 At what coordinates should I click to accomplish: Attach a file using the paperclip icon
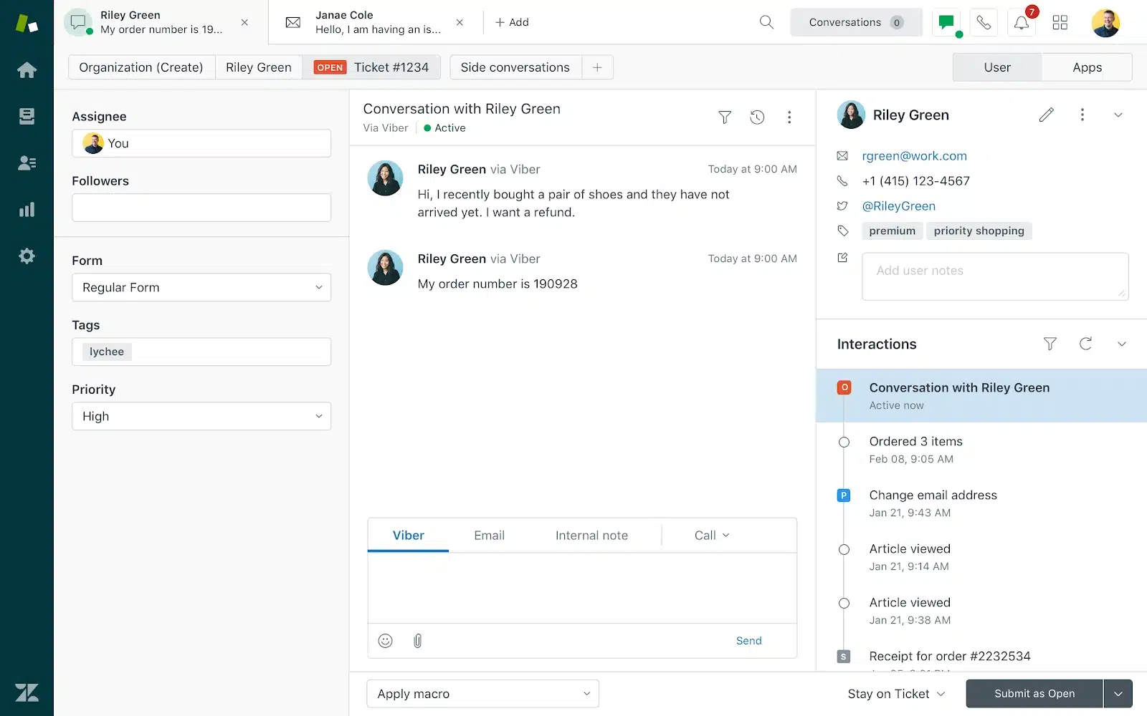[x=417, y=640]
